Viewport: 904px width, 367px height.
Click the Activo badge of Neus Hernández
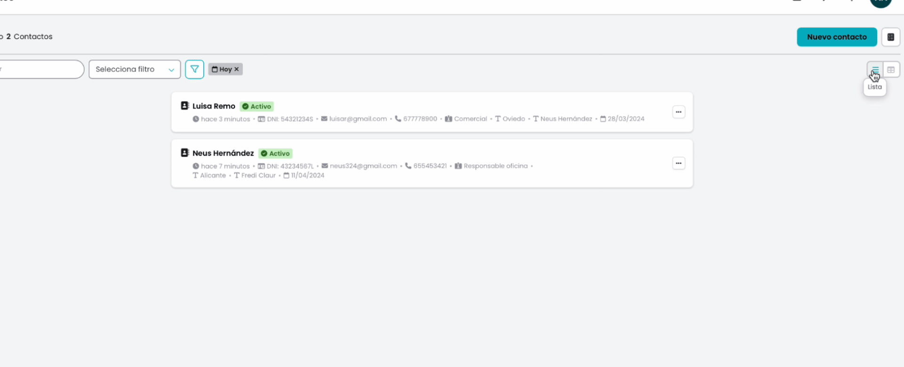pyautogui.click(x=275, y=153)
